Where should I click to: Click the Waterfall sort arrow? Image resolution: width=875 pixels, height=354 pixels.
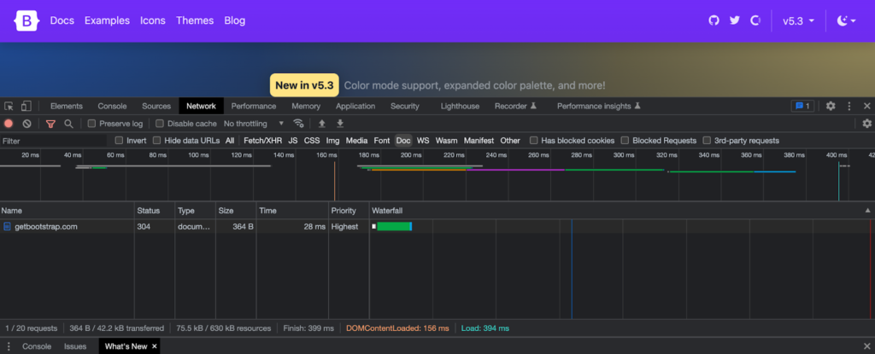click(x=867, y=211)
